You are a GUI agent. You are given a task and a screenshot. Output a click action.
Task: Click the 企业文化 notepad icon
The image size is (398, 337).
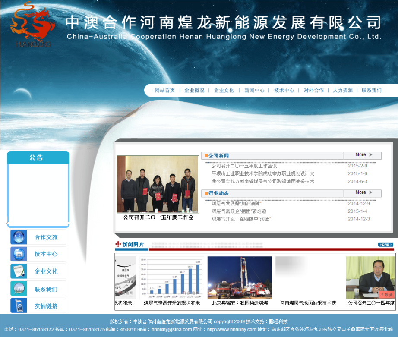tap(18, 271)
